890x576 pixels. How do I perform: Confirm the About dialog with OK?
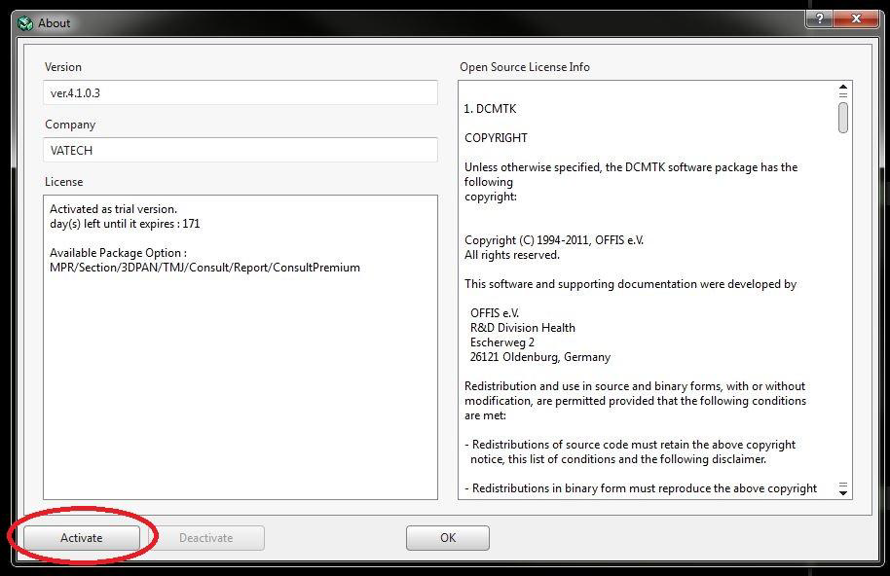(448, 537)
